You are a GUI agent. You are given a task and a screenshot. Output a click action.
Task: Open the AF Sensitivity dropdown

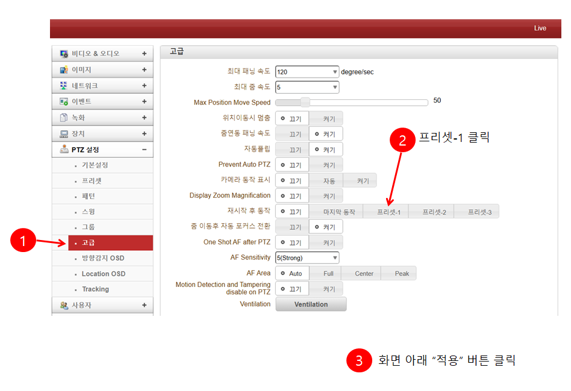[307, 257]
